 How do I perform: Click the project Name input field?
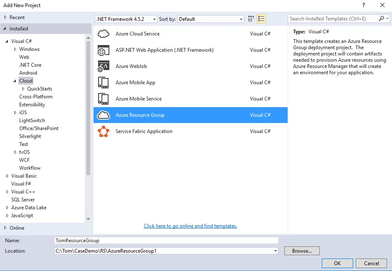coord(166,240)
